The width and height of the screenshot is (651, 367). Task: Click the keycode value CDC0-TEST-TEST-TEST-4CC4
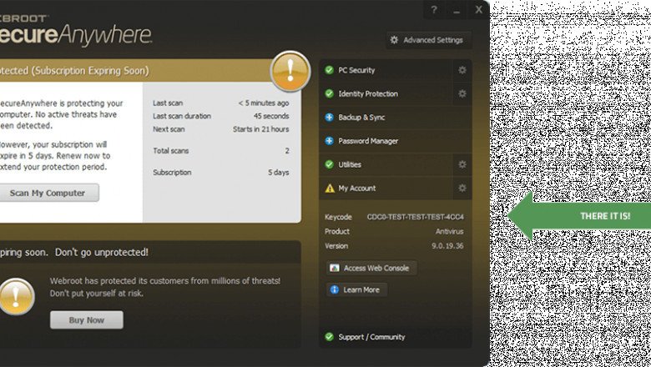pyautogui.click(x=415, y=217)
